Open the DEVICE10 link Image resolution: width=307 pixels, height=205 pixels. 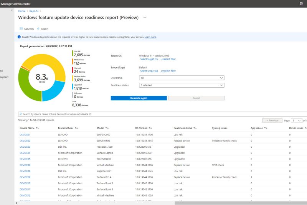25,183
